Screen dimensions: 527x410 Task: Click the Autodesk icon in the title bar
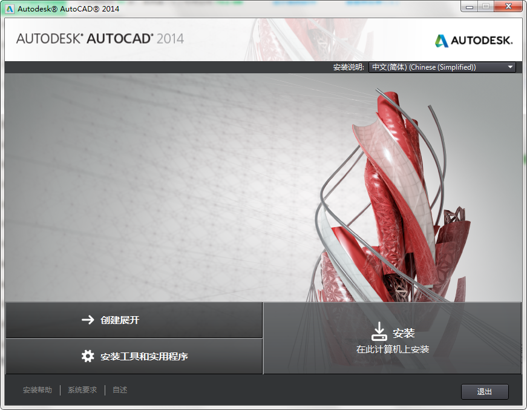click(x=8, y=6)
